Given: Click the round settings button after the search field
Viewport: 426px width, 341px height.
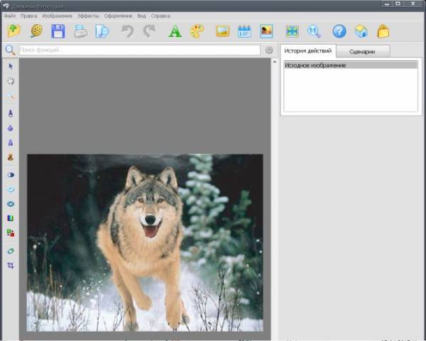Looking at the screenshot, I should point(269,50).
